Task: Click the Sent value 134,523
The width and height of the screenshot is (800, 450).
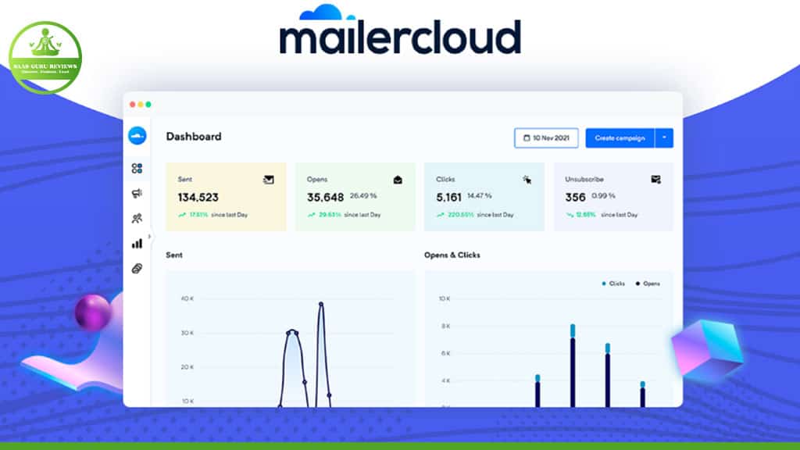Action: 198,198
